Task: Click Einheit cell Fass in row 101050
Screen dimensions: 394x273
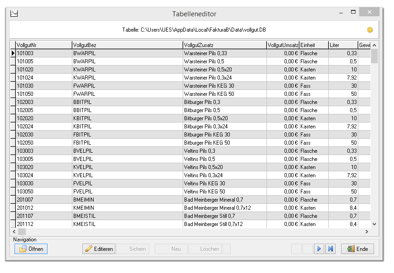Action: point(314,94)
